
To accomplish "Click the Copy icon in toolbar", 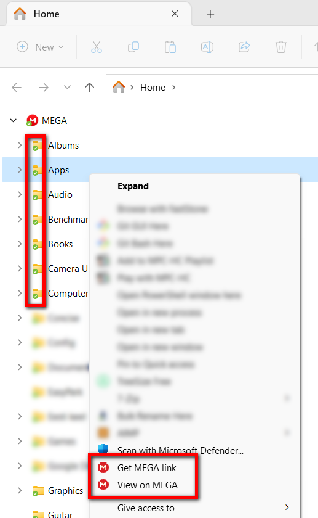I will (133, 47).
